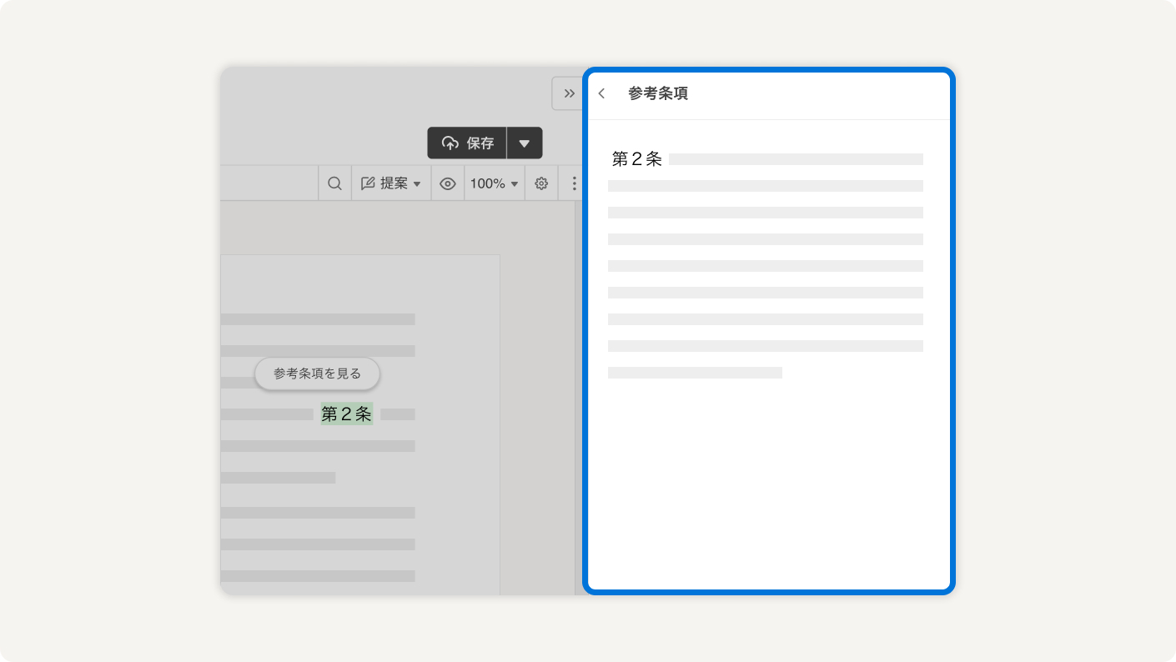Screen dimensions: 1176x662
Task: Click the first full text line under 第2条
Action: (x=765, y=186)
